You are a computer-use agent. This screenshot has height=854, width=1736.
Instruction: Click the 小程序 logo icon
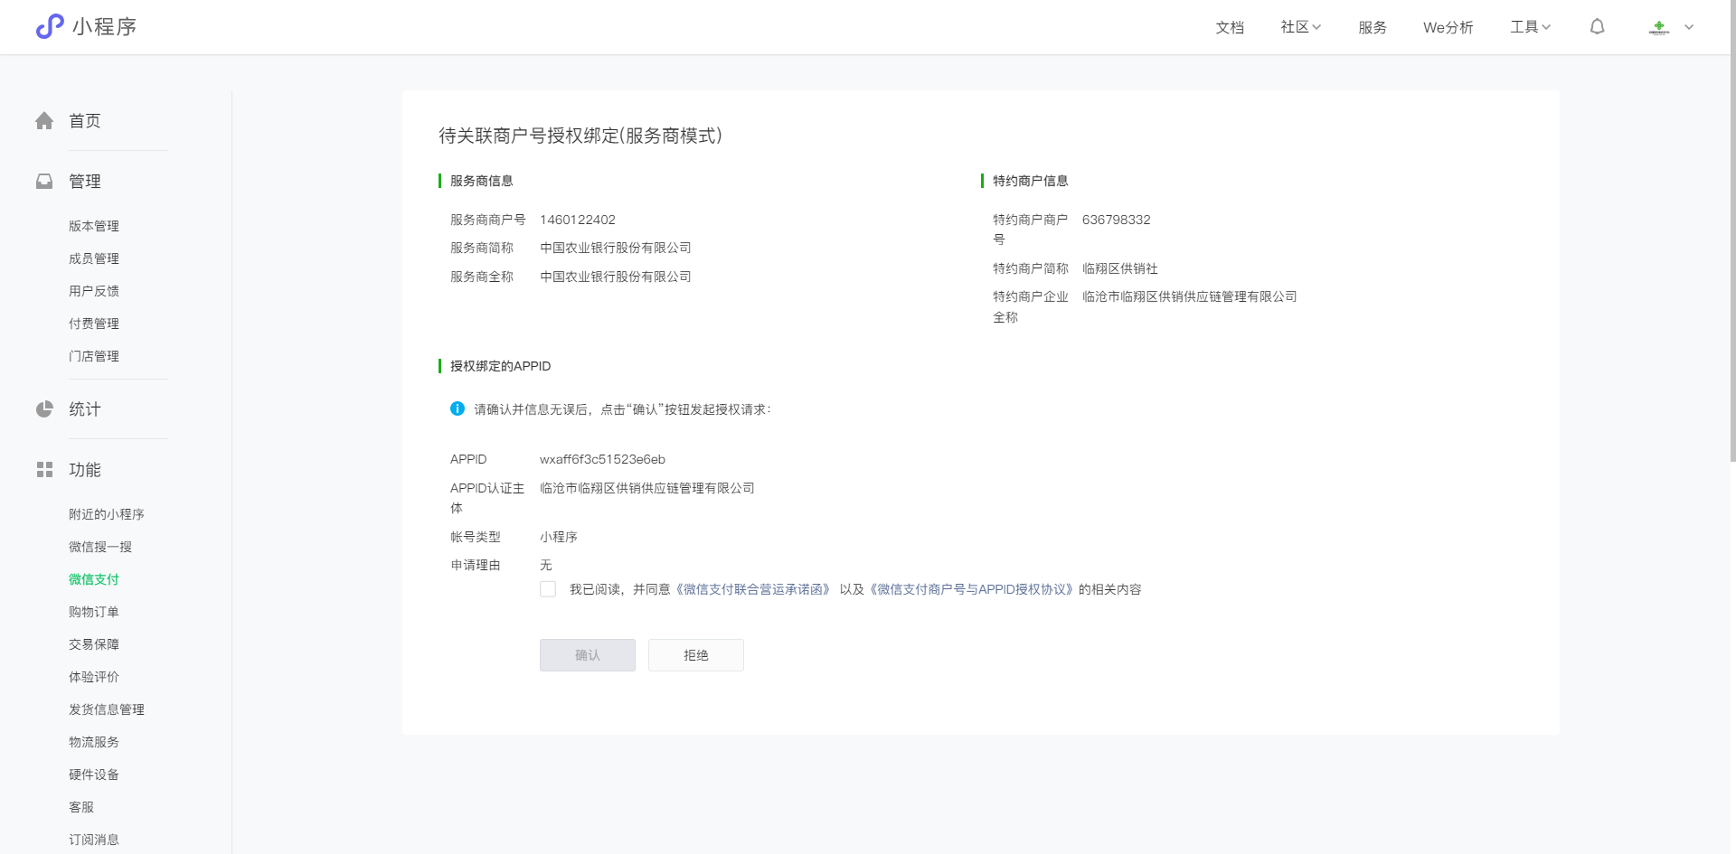(50, 26)
